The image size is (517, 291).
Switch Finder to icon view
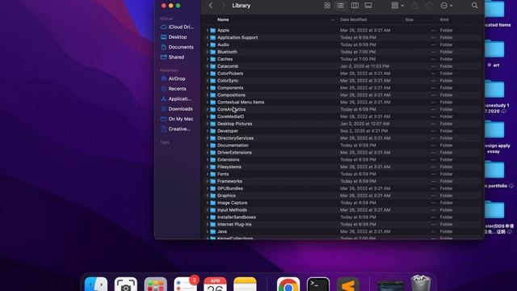coord(326,6)
